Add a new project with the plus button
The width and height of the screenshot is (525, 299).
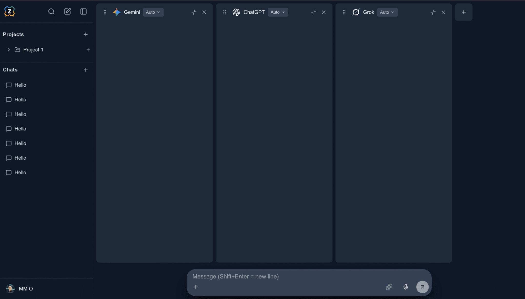[85, 34]
